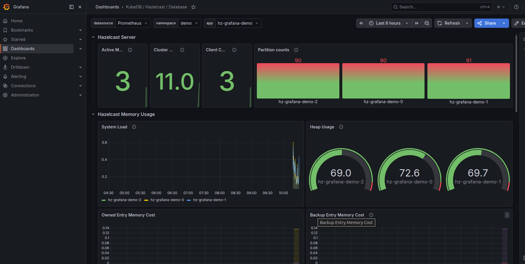
Task: Toggle the sidebar dock icon
Action: tap(72, 7)
